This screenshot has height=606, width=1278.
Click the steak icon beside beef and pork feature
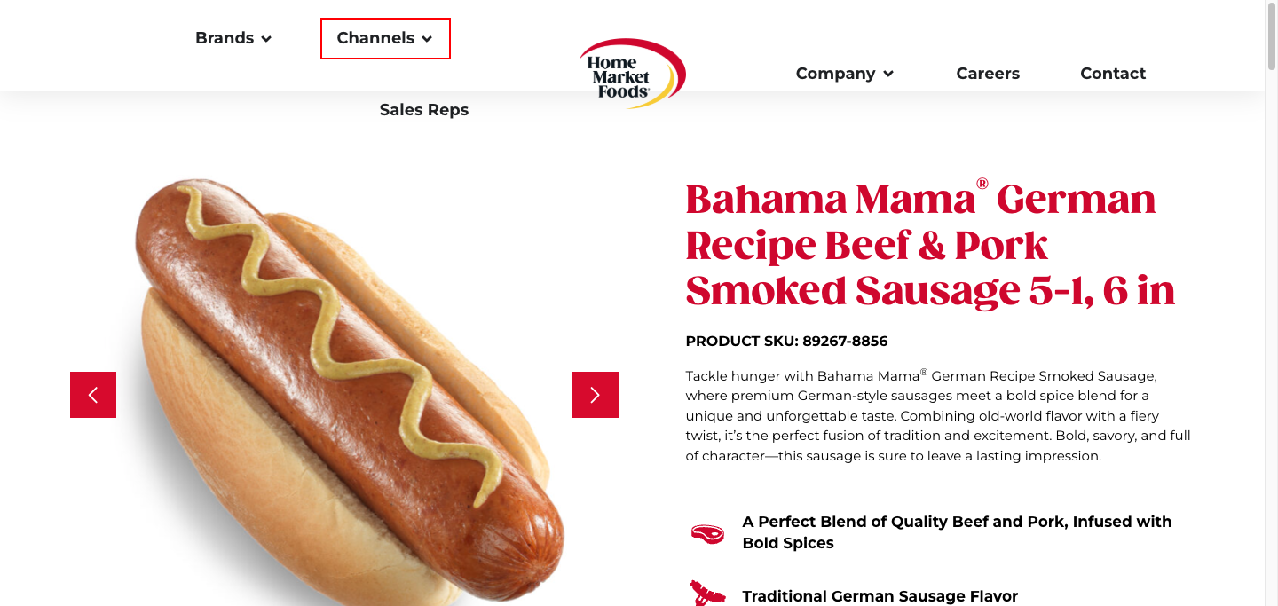click(x=707, y=532)
